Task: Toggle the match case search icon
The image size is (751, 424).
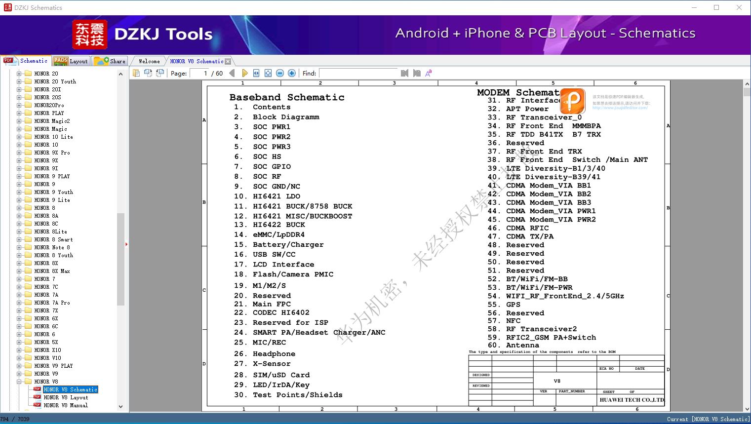Action: coord(429,73)
